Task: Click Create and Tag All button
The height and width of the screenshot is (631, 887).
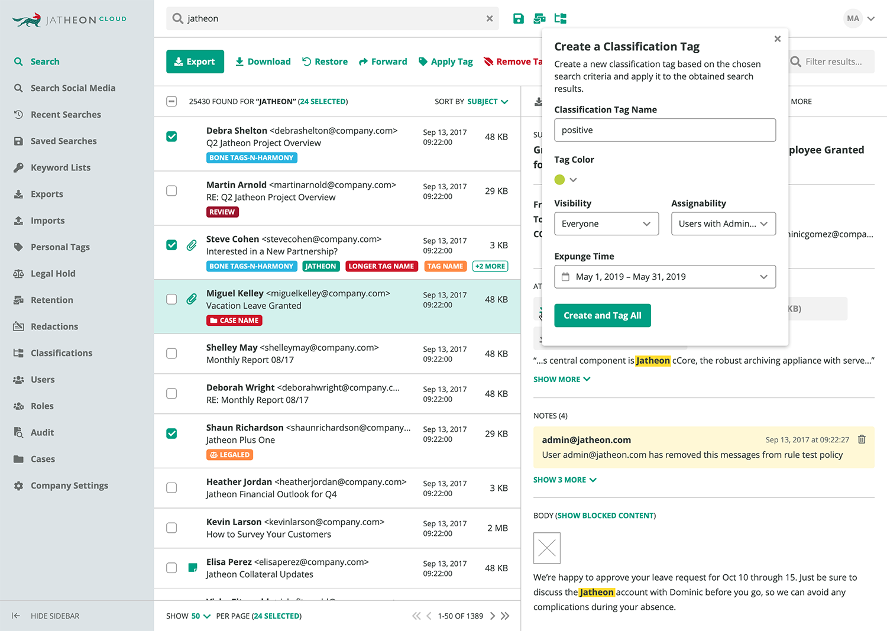Action: 603,315
